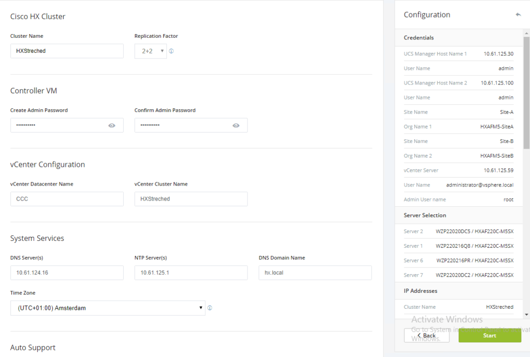Click the System Services heading
The width and height of the screenshot is (530, 357).
pos(37,238)
